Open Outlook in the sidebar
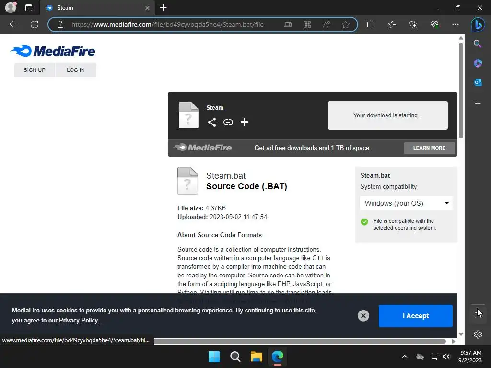Screen dimensions: 491x368 (x=478, y=82)
